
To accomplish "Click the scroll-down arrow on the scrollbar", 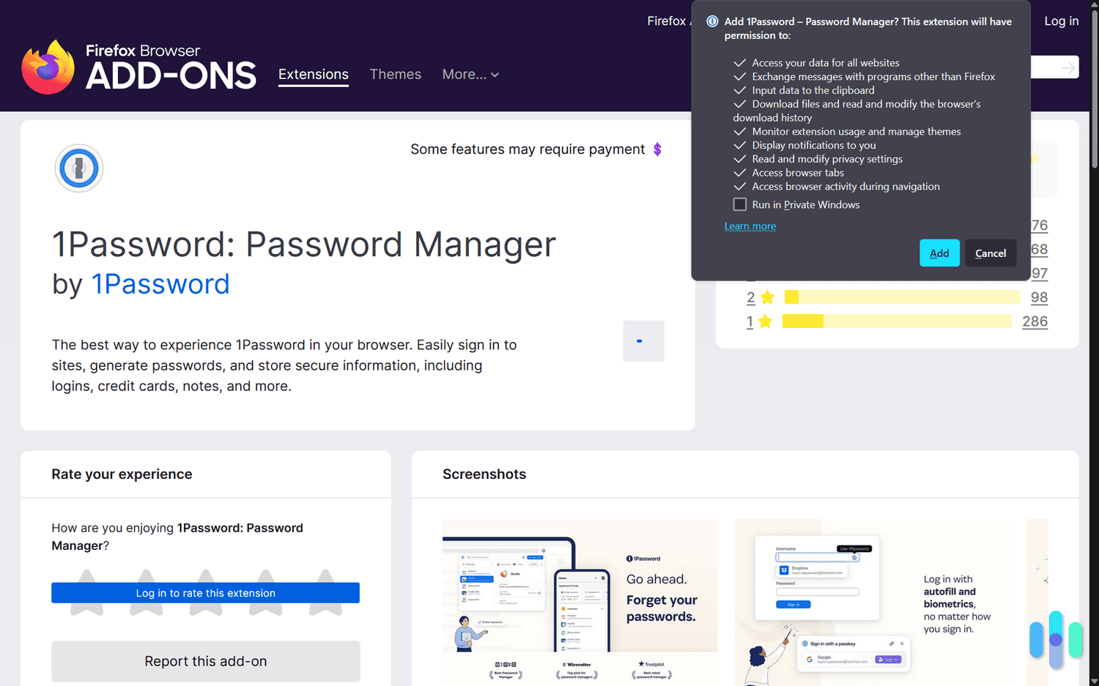I will click(1093, 680).
